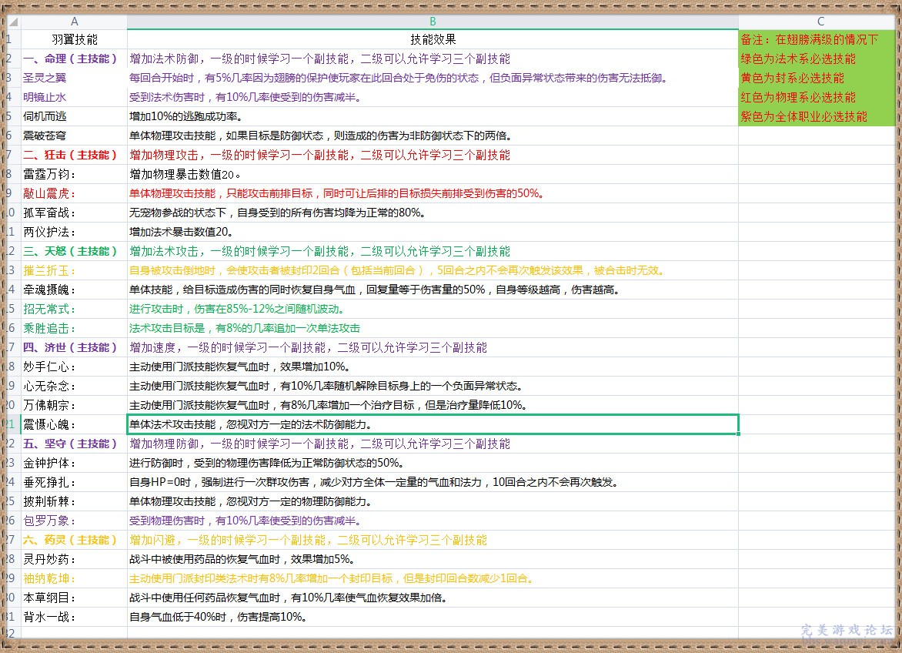This screenshot has width=902, height=653.
Task: Click the '雷霆万钧：' cell
Action: (x=74, y=174)
